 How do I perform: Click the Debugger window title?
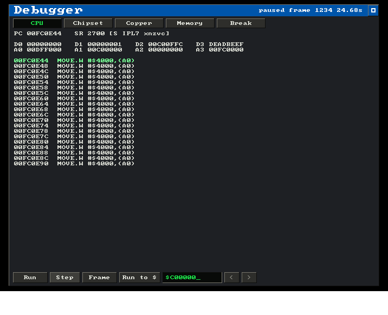coord(48,10)
